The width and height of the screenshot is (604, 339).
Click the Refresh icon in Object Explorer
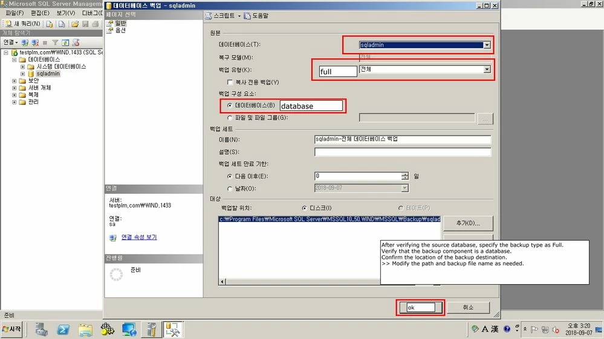[65, 43]
